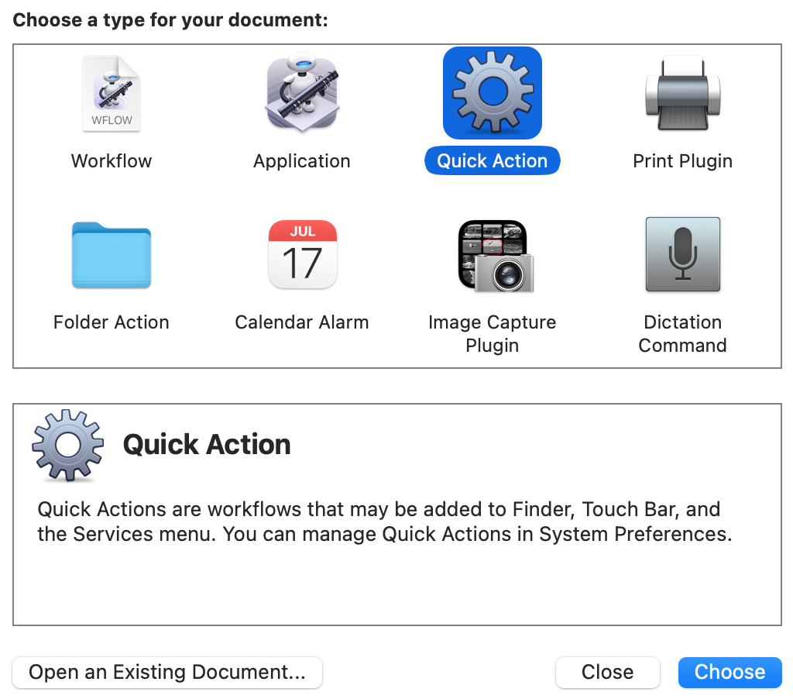Image resolution: width=793 pixels, height=699 pixels.
Task: Select the Image Capture Plugin camera icon
Action: pos(493,254)
